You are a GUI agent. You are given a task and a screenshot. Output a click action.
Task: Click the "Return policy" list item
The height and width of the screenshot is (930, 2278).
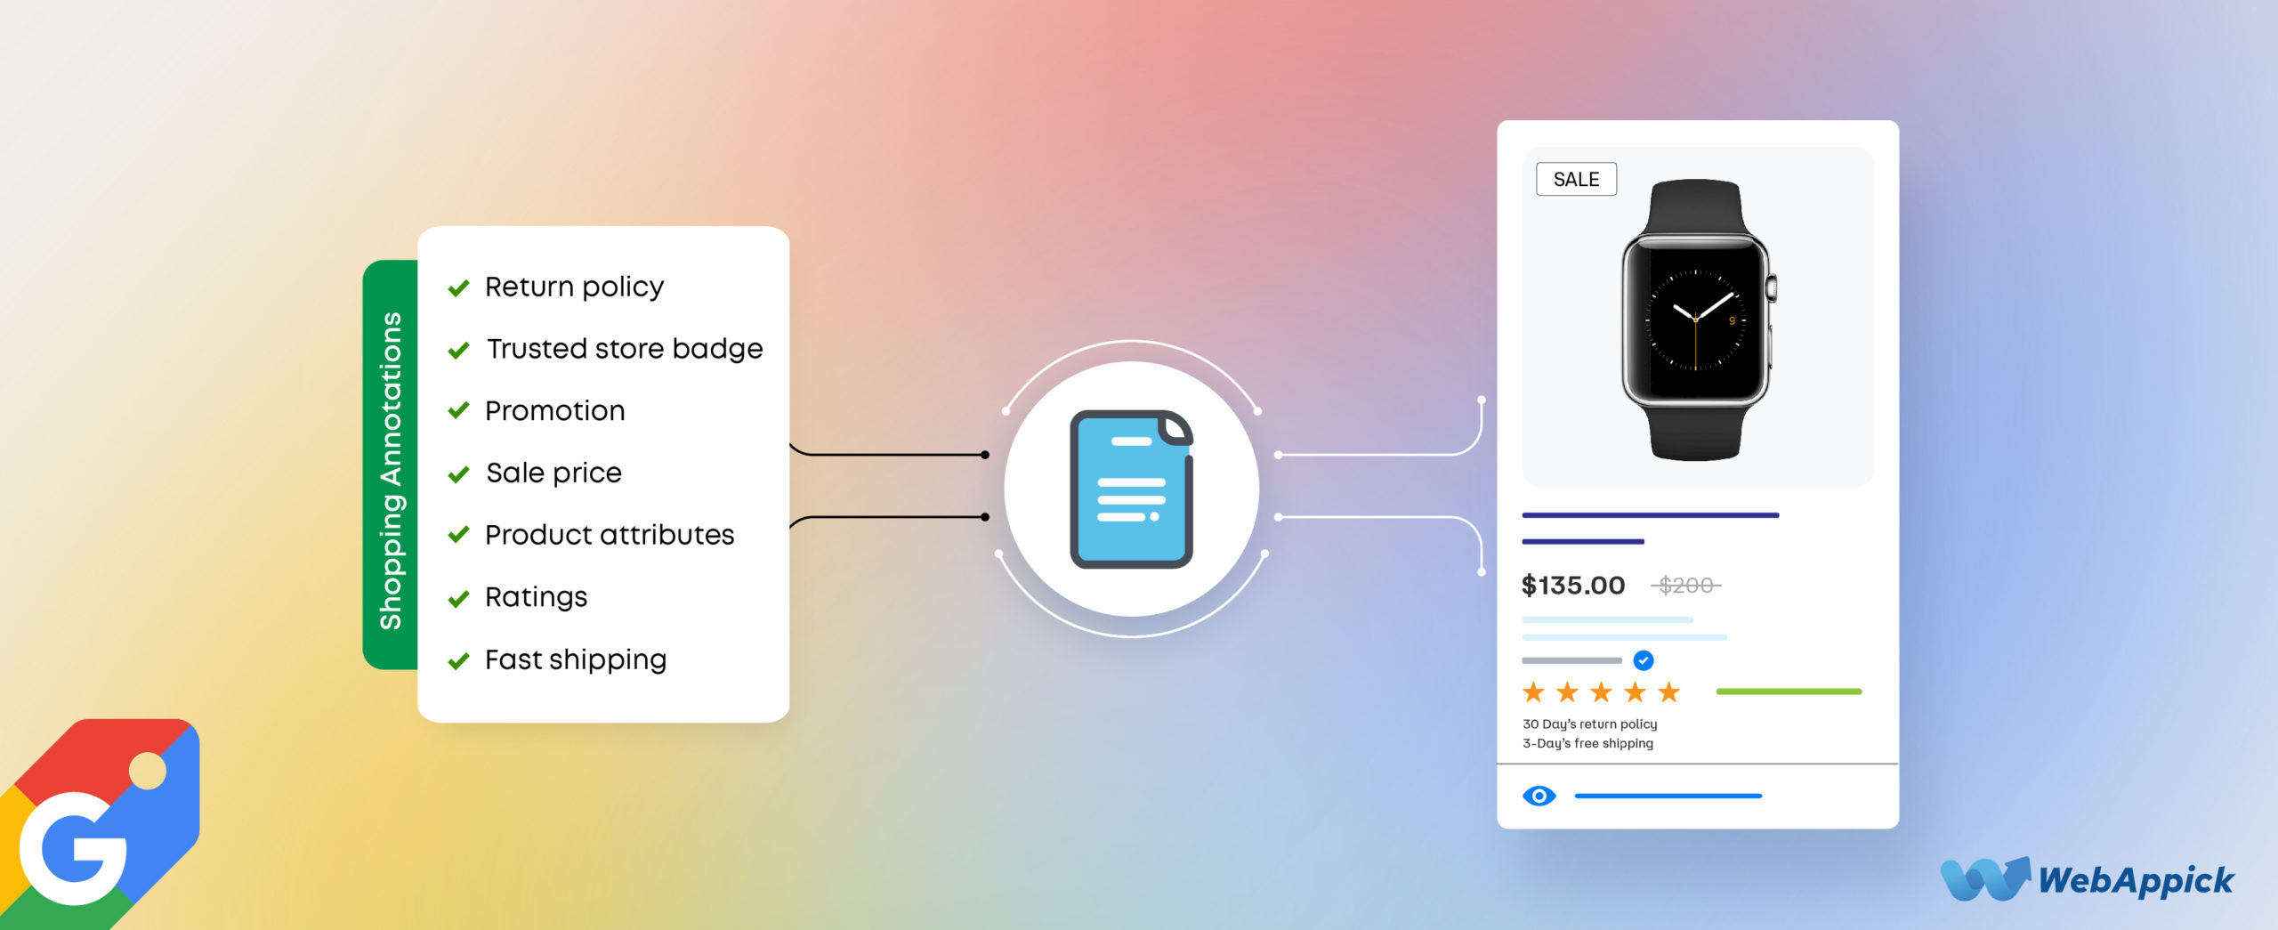pyautogui.click(x=574, y=287)
